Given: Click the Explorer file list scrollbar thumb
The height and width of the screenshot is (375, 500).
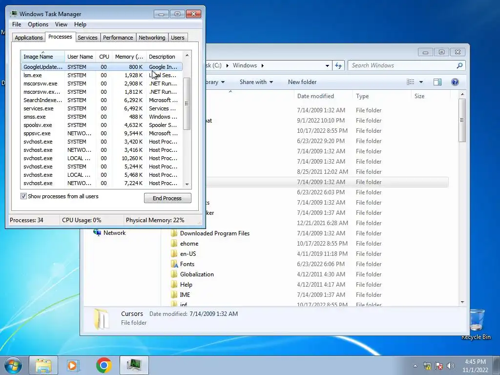Looking at the screenshot, I should 462,120.
